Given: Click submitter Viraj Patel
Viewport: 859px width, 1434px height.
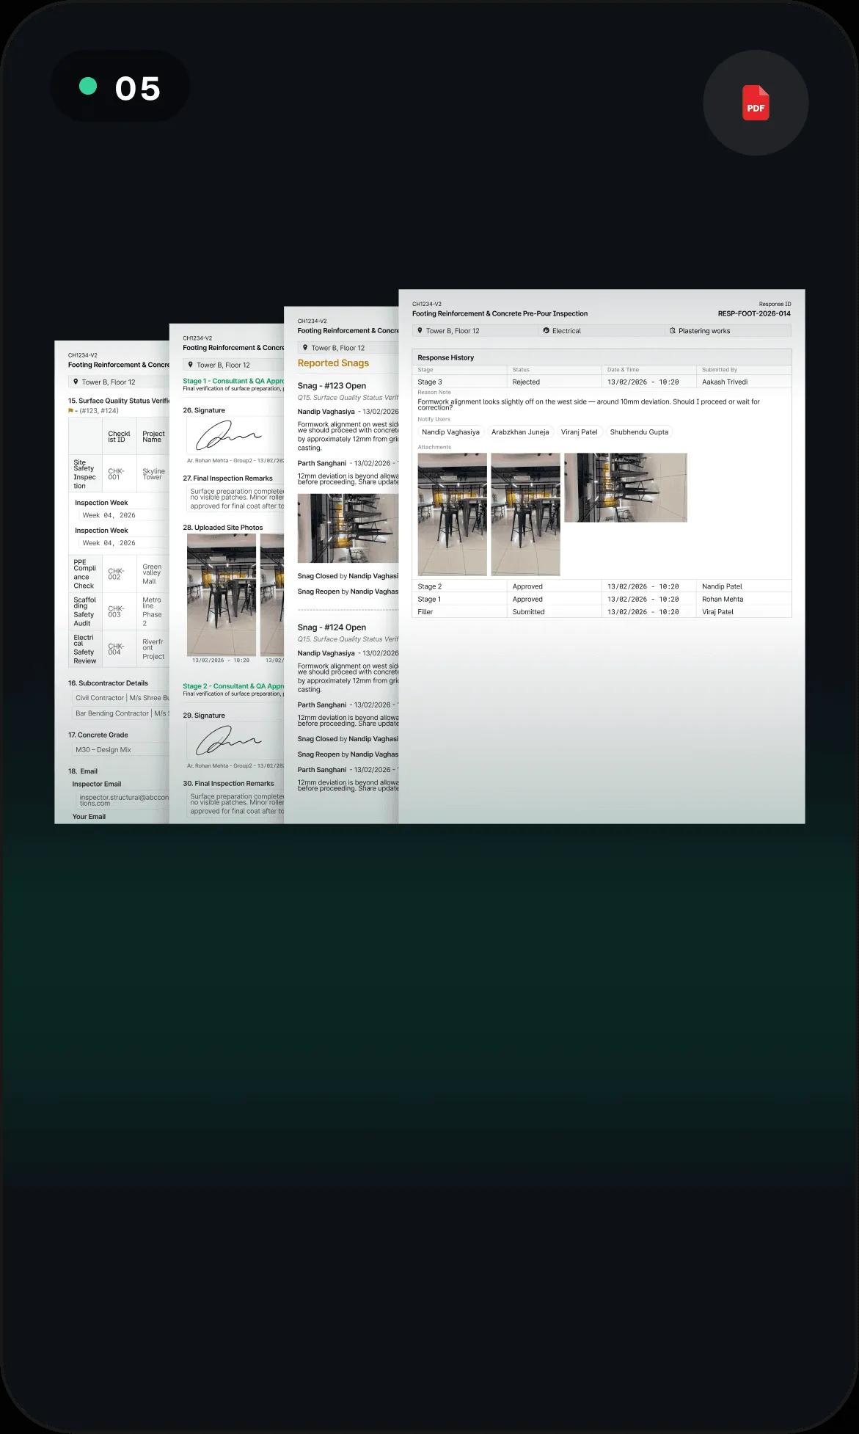Looking at the screenshot, I should click(x=717, y=611).
